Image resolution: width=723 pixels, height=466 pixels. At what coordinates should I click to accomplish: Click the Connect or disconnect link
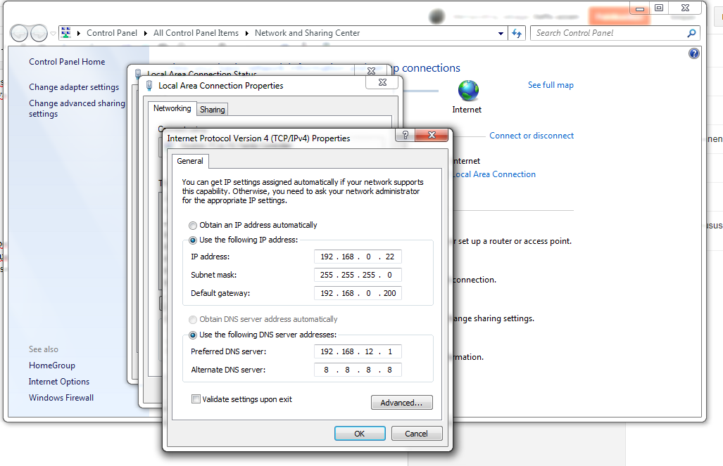click(532, 136)
